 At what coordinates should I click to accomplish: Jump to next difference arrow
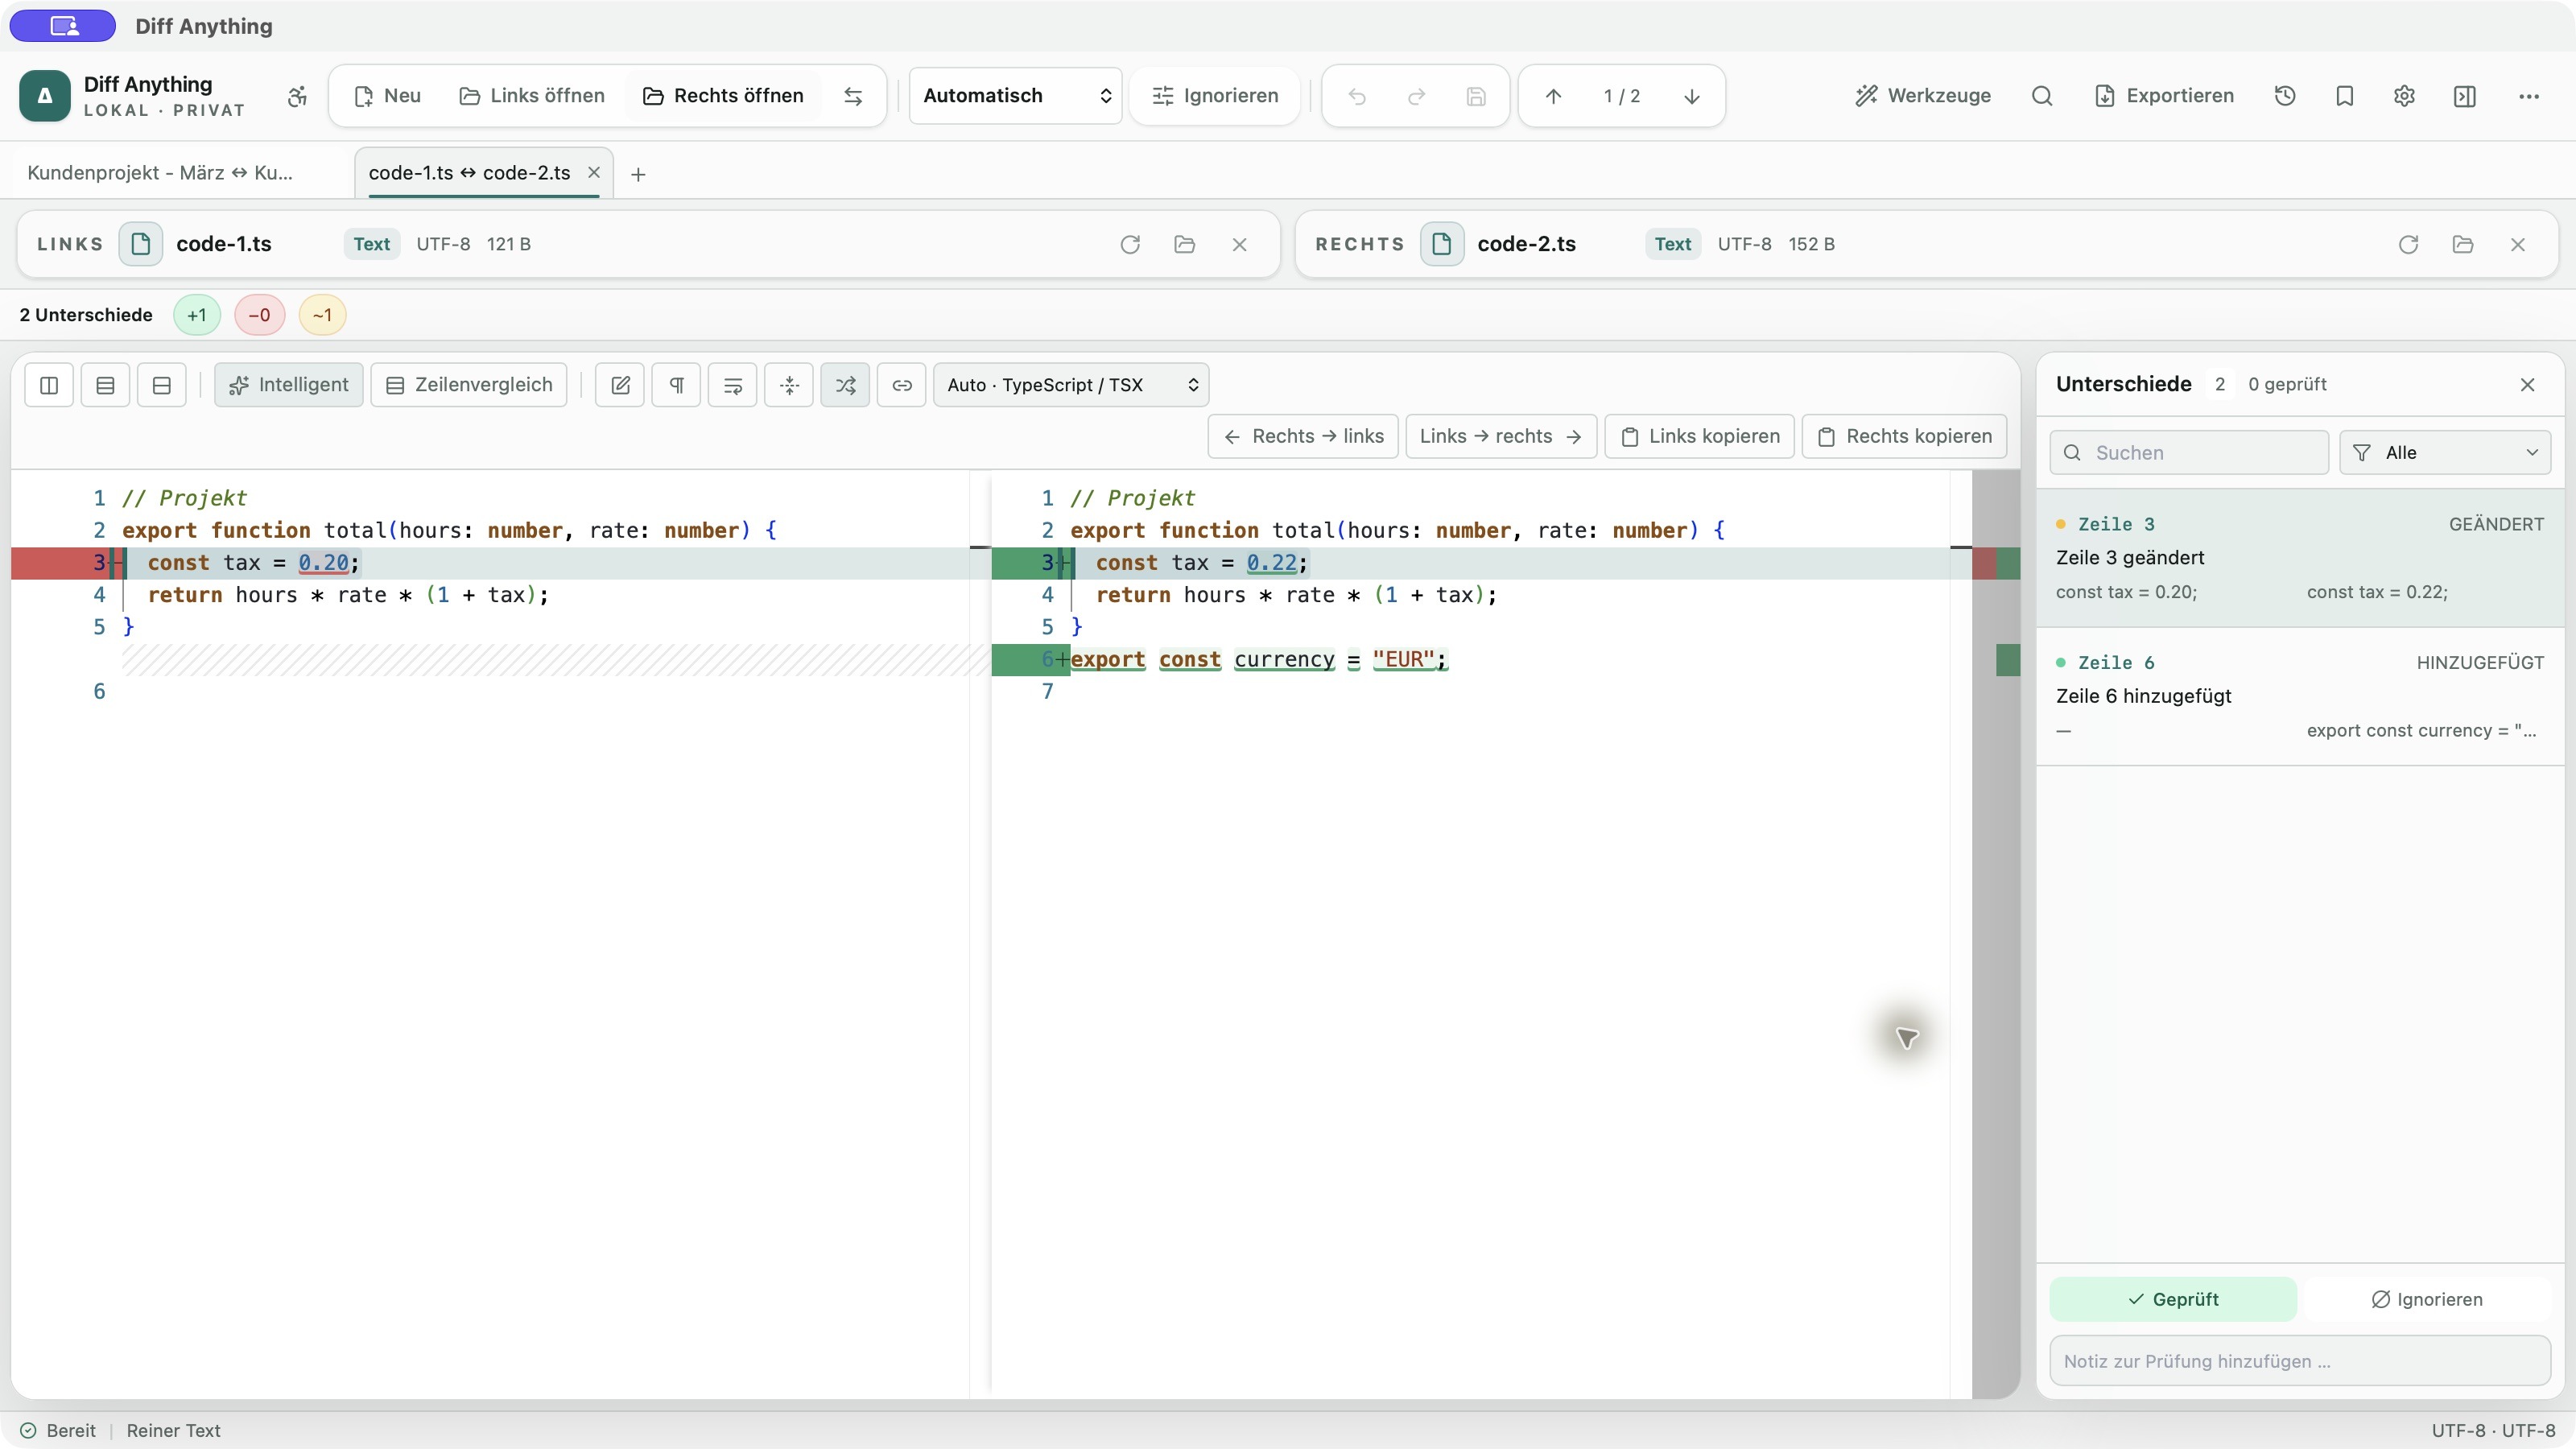coord(1692,96)
